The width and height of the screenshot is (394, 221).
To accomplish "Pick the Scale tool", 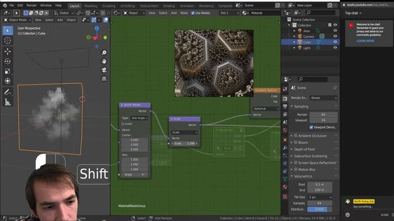I will pyautogui.click(x=7, y=71).
